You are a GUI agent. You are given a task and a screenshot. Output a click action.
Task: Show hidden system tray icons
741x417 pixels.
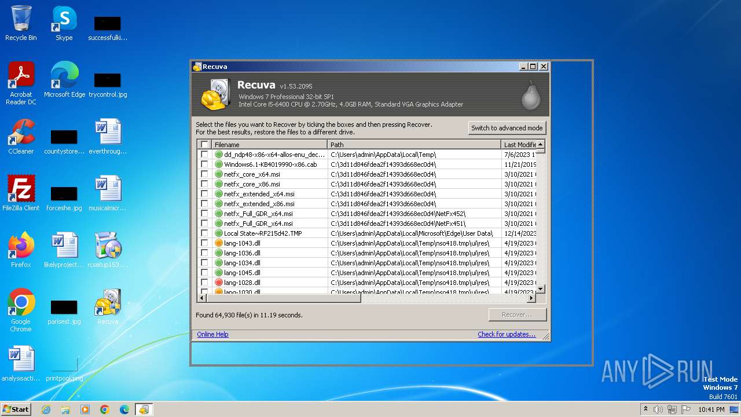(x=645, y=409)
